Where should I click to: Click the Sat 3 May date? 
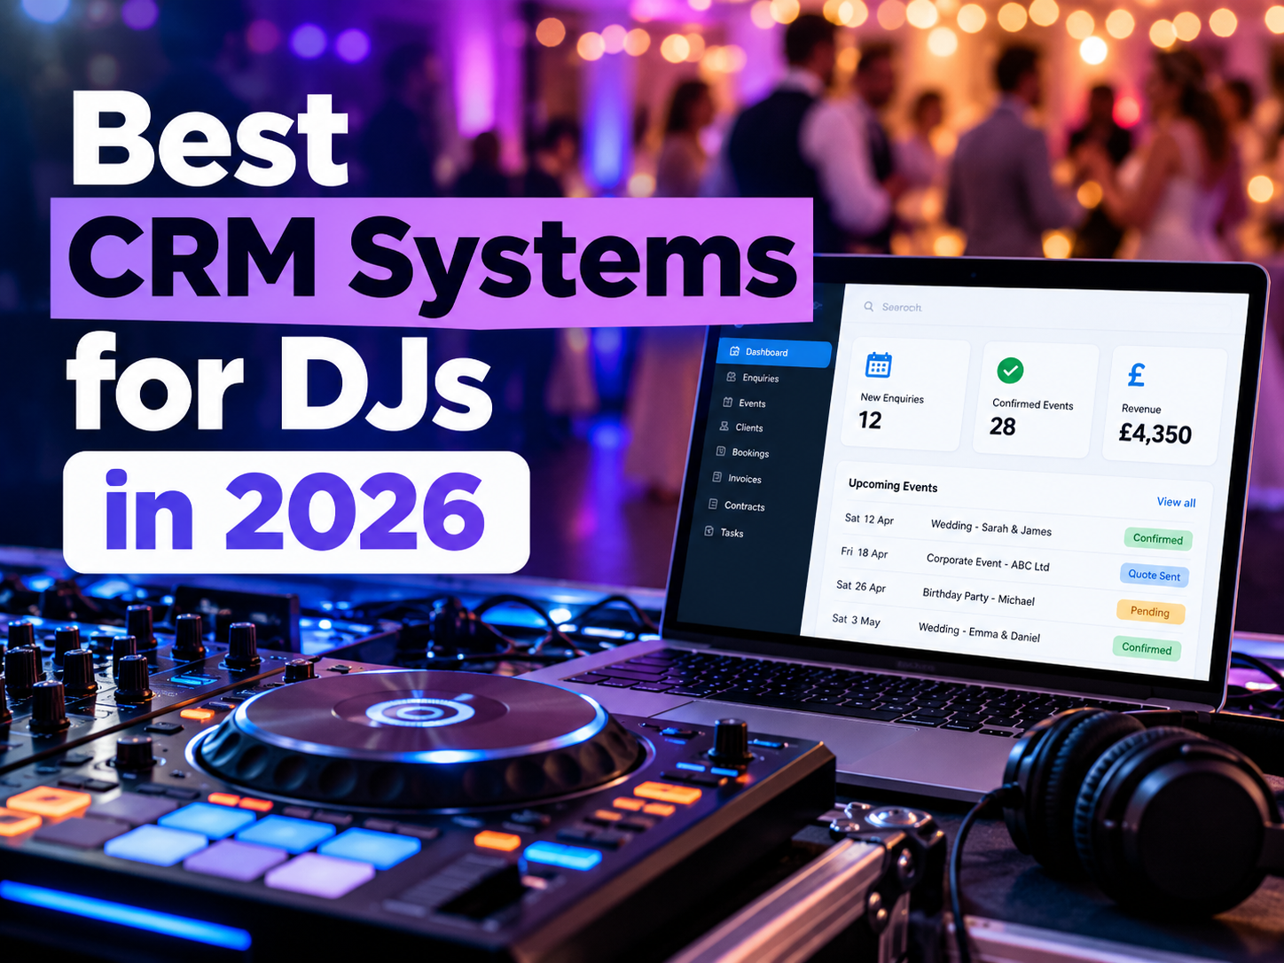point(856,620)
